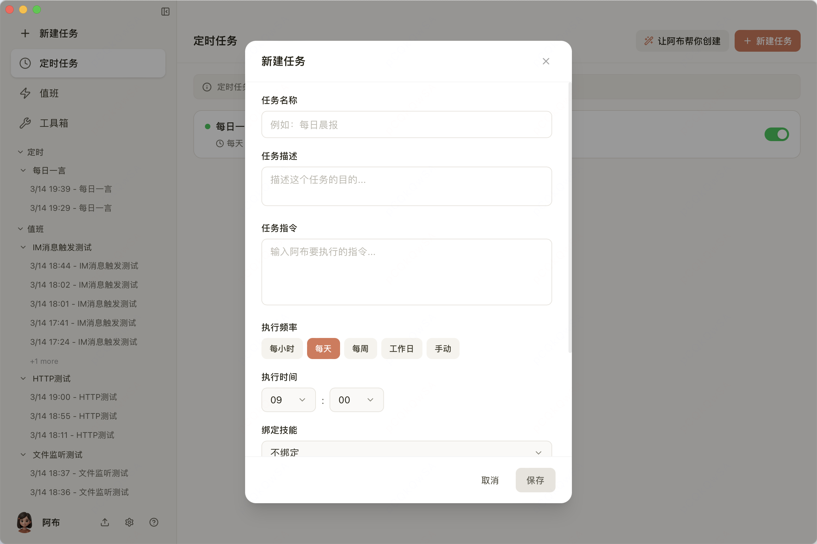
Task: Open 值班 via the lightning icon
Action: pyautogui.click(x=25, y=93)
